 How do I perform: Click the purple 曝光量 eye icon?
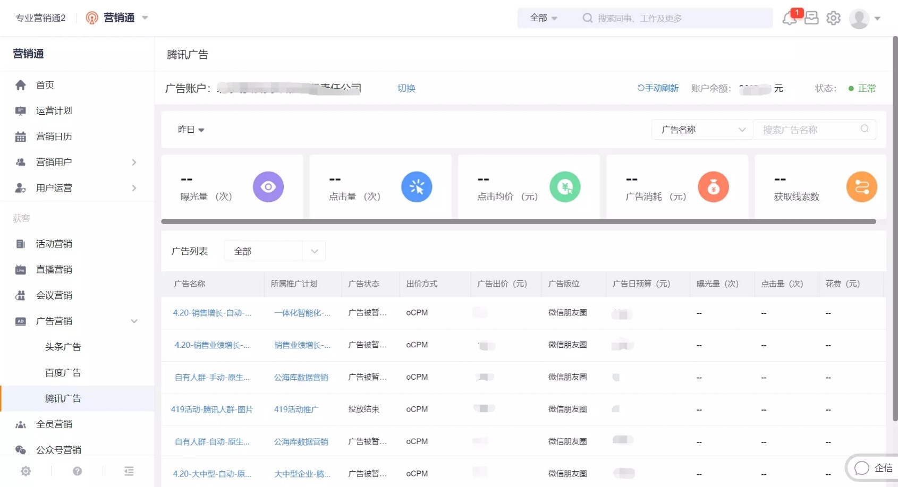pyautogui.click(x=268, y=187)
